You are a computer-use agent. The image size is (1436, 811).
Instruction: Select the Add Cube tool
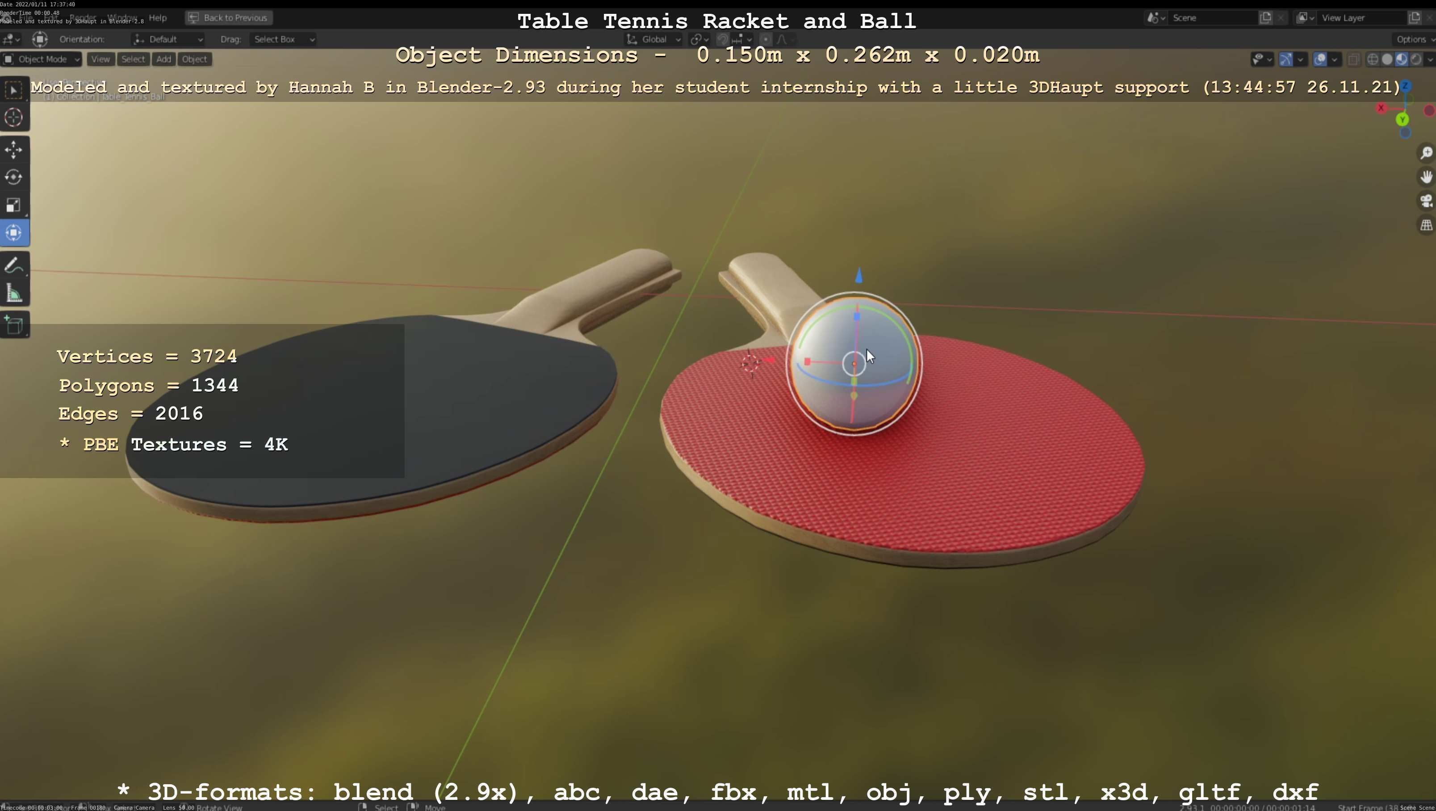14,325
